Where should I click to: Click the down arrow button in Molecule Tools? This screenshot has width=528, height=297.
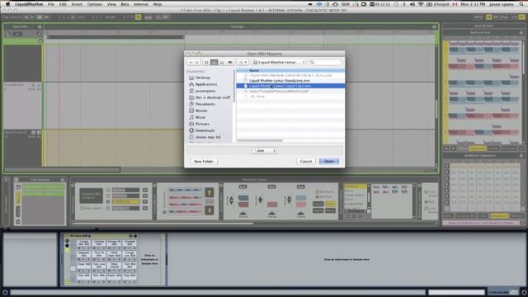tap(209, 210)
